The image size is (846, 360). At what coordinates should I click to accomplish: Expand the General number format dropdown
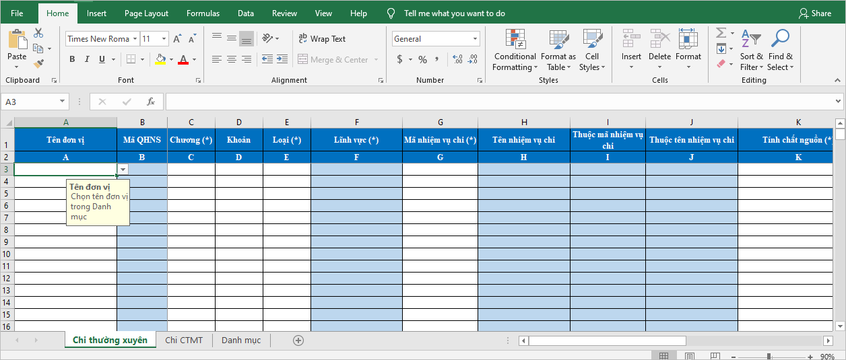click(476, 39)
